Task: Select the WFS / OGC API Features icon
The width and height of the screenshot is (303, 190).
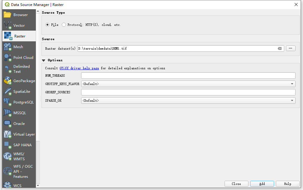Action: [x=7, y=171]
